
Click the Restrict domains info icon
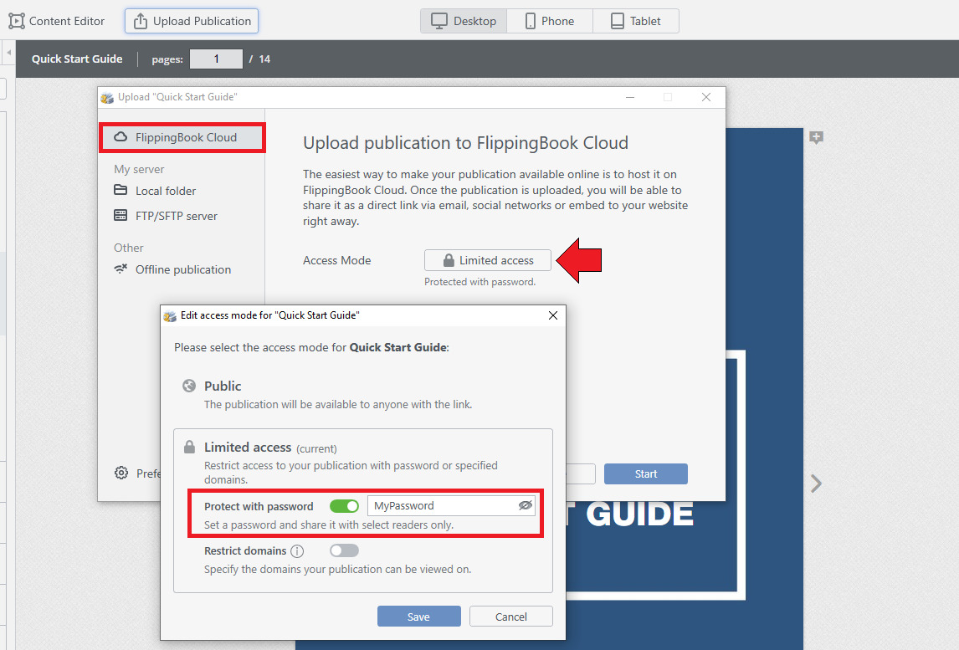point(297,551)
